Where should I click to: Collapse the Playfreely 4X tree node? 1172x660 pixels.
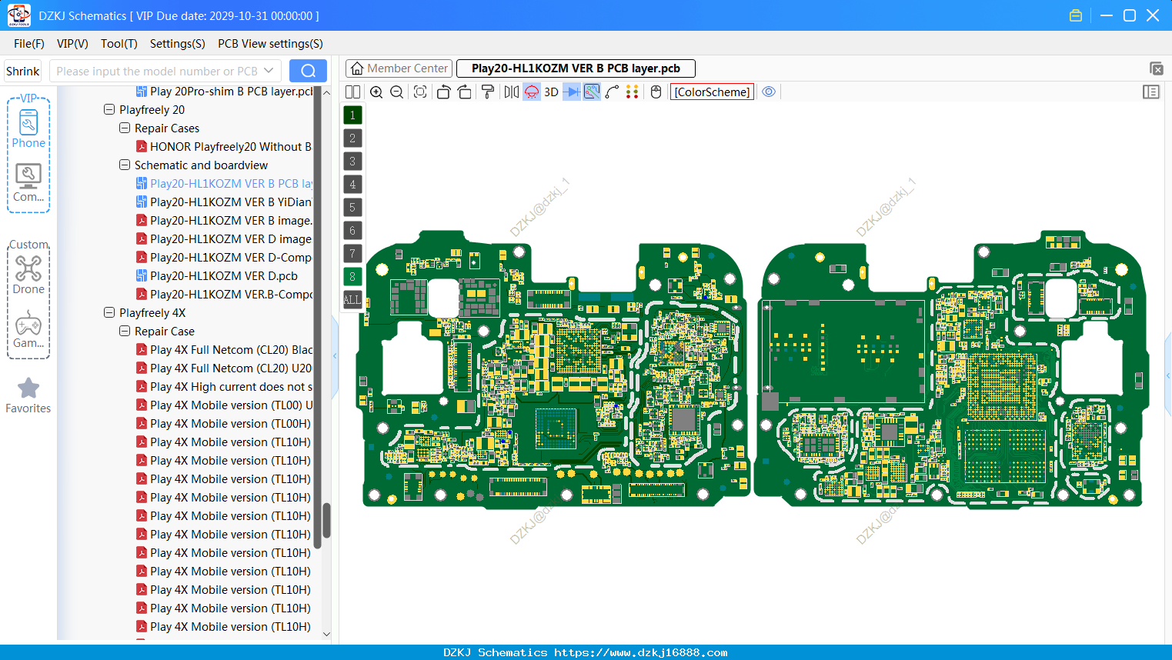[x=109, y=313]
